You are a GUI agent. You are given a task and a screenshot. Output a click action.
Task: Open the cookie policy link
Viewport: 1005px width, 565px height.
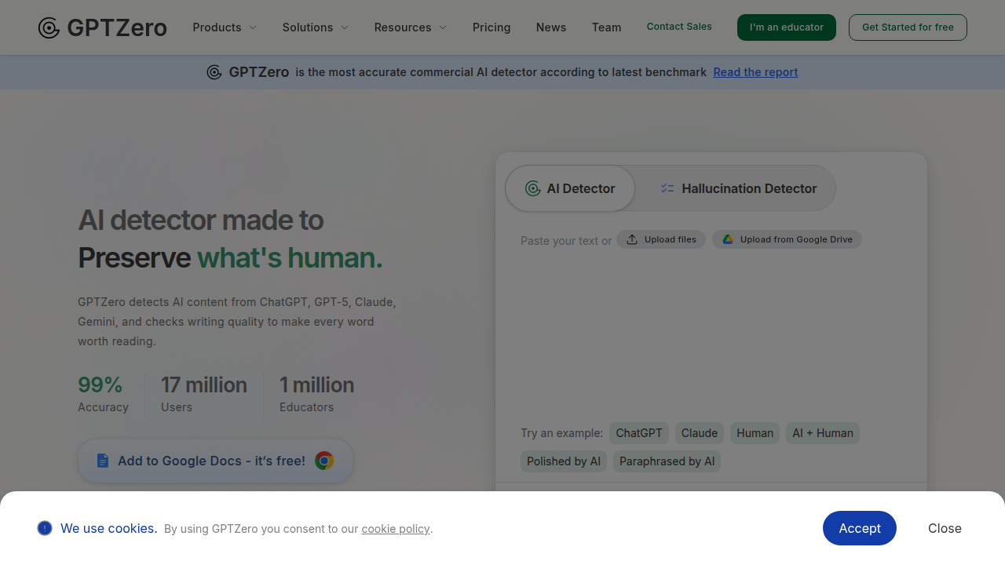(396, 529)
